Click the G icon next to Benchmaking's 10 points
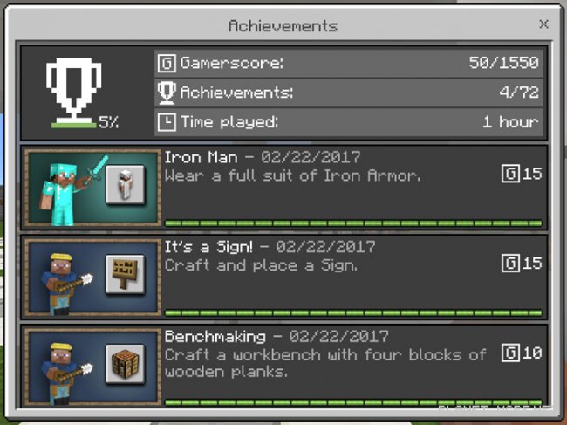Screen dimensions: 567x425 pyautogui.click(x=510, y=353)
